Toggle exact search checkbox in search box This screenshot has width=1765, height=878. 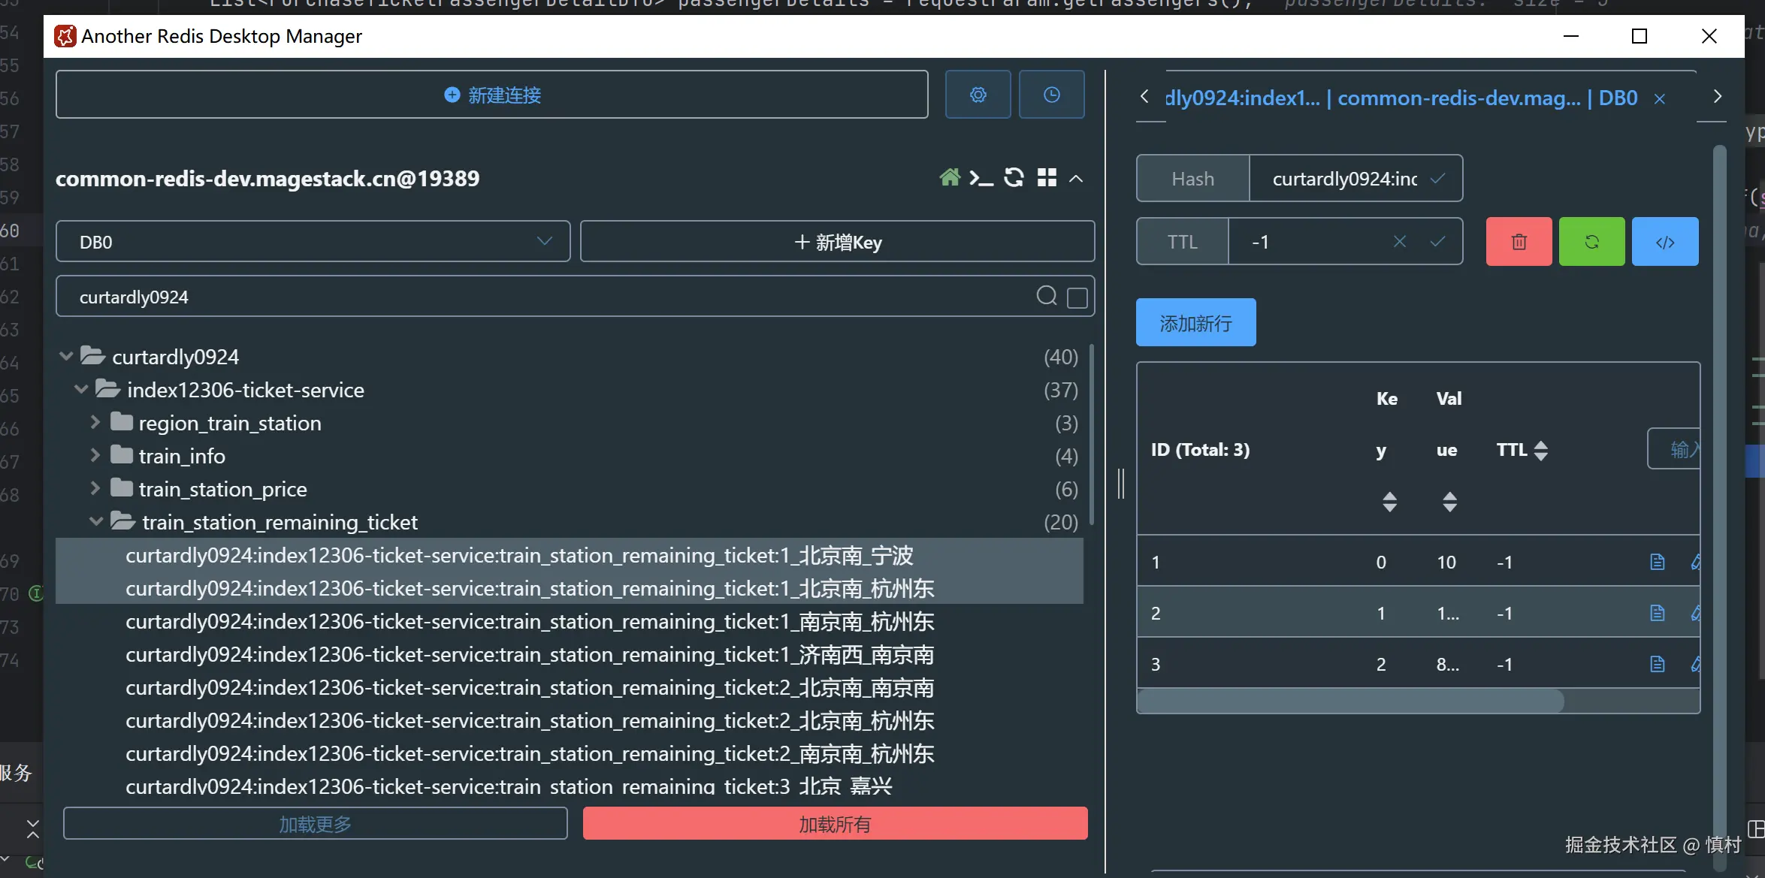tap(1077, 297)
